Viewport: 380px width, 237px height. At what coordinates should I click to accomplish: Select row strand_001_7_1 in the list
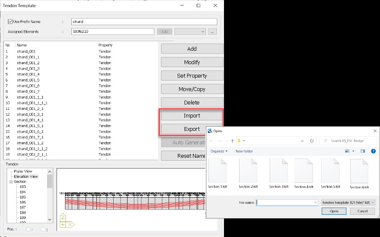coord(81,137)
